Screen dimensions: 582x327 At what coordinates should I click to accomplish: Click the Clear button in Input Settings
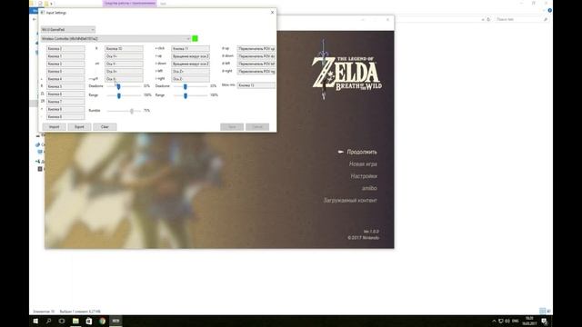105,127
